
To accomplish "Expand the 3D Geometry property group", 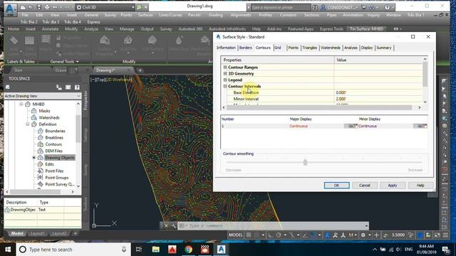I will (x=225, y=73).
